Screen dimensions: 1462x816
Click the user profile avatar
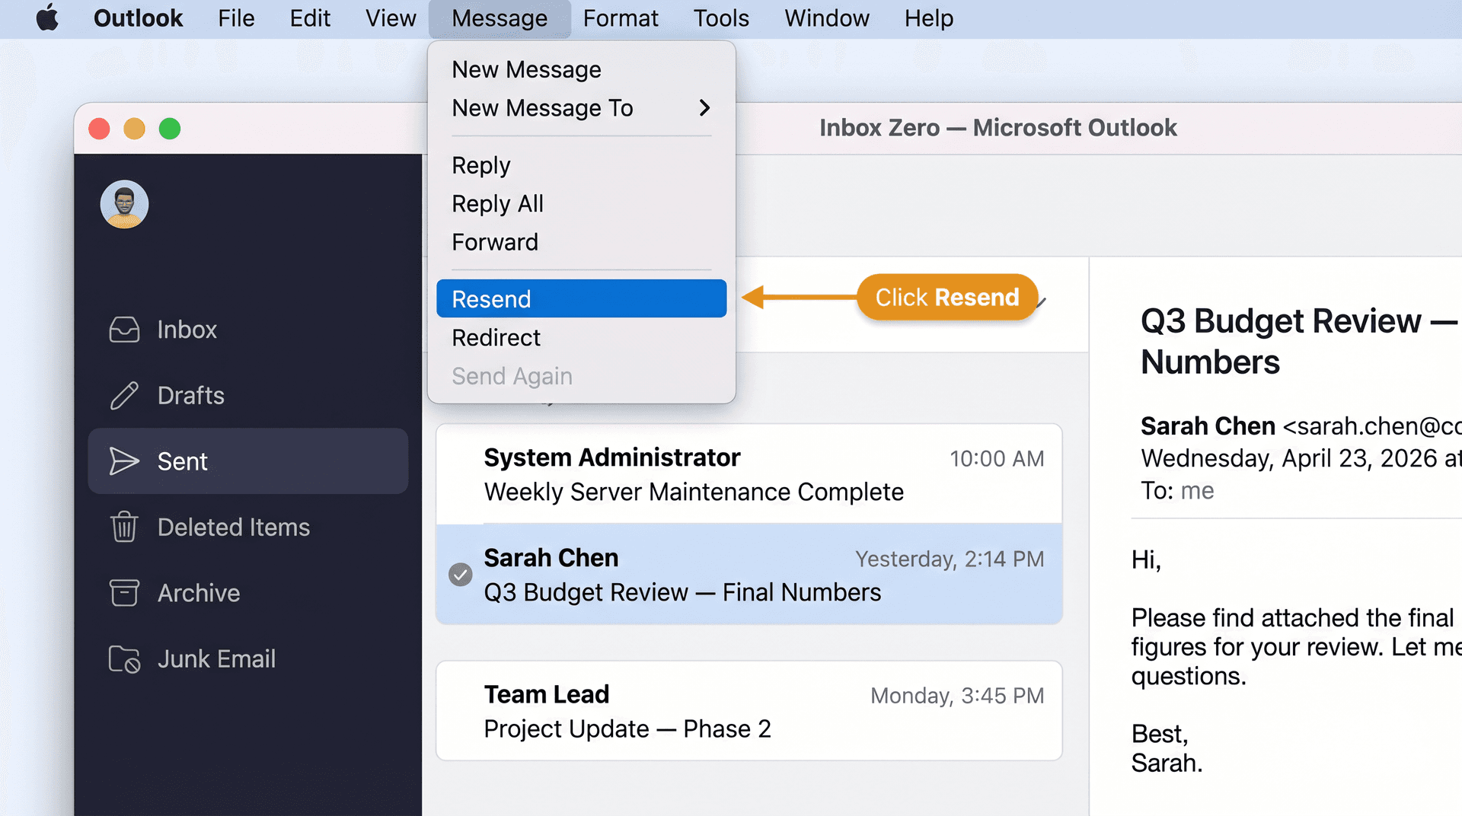[123, 204]
